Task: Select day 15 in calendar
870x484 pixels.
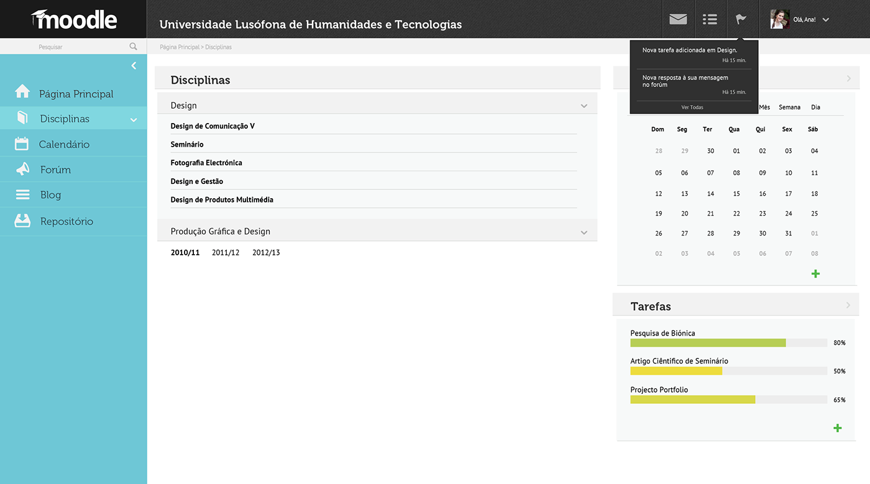Action: coord(736,194)
